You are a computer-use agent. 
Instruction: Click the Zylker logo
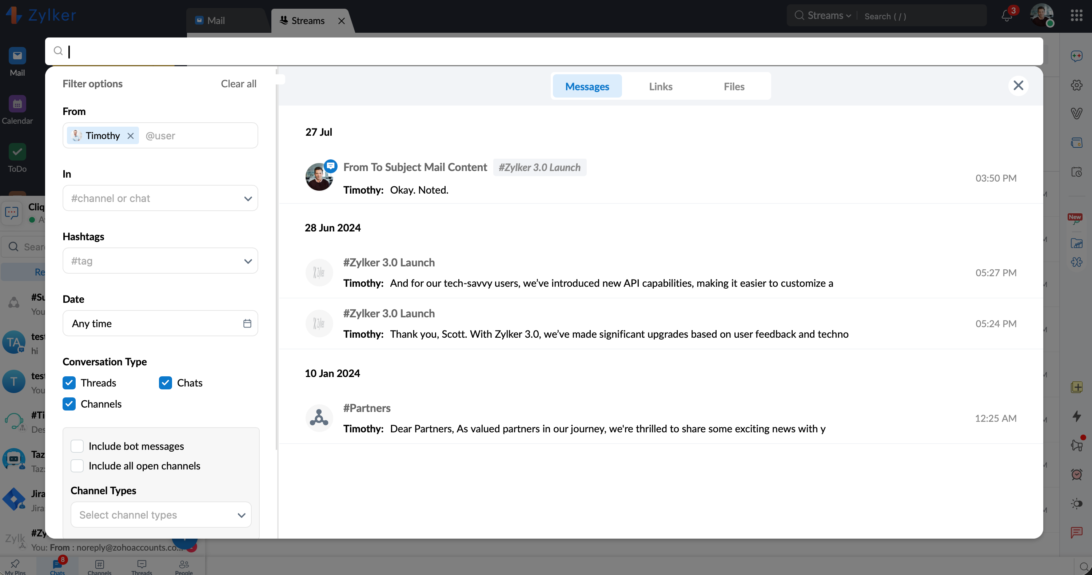pos(41,15)
